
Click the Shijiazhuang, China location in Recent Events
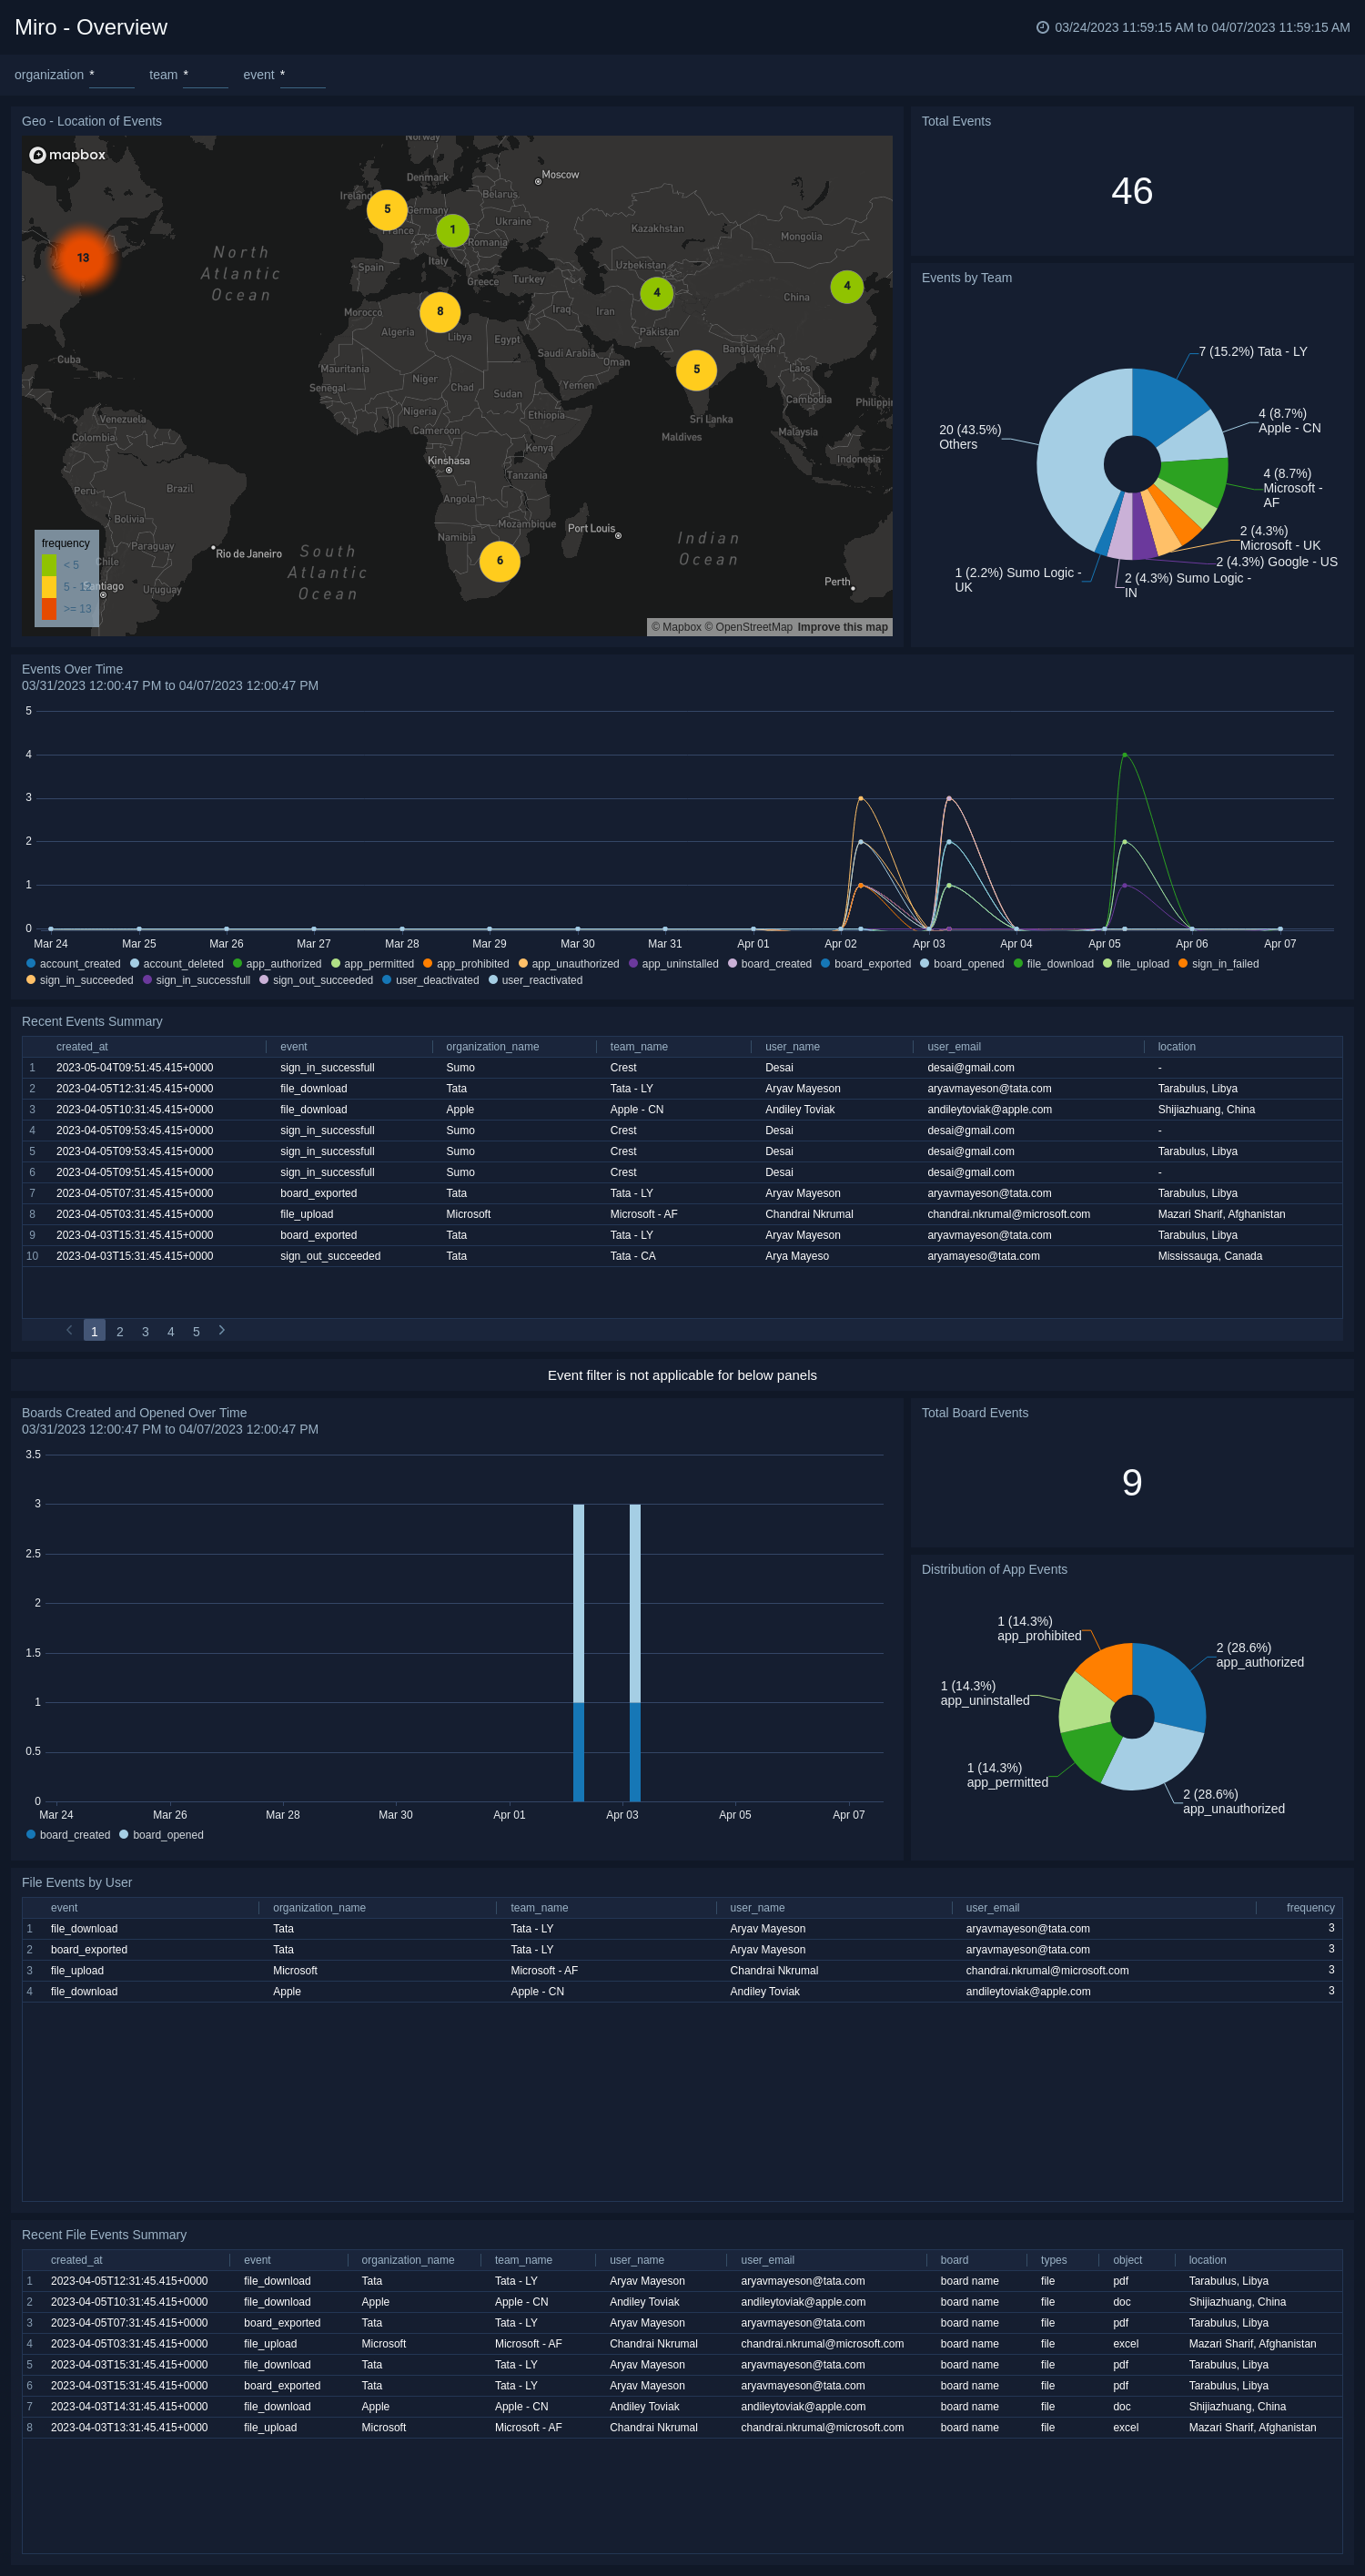(x=1206, y=1110)
